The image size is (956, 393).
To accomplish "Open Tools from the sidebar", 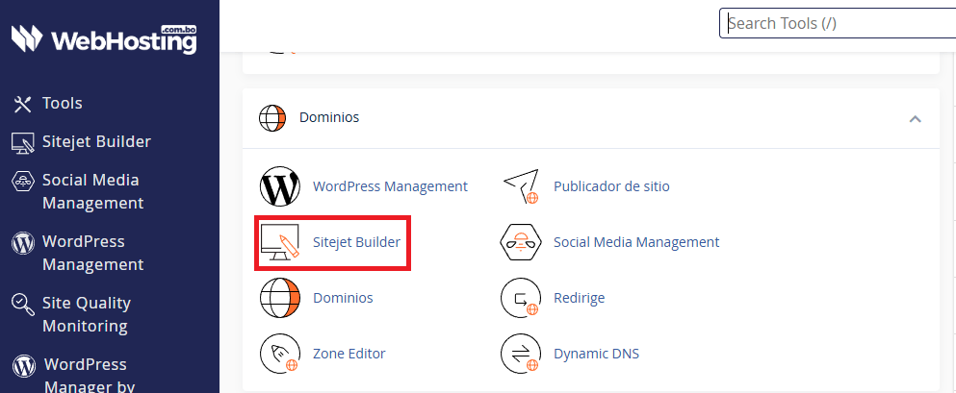I will click(63, 104).
